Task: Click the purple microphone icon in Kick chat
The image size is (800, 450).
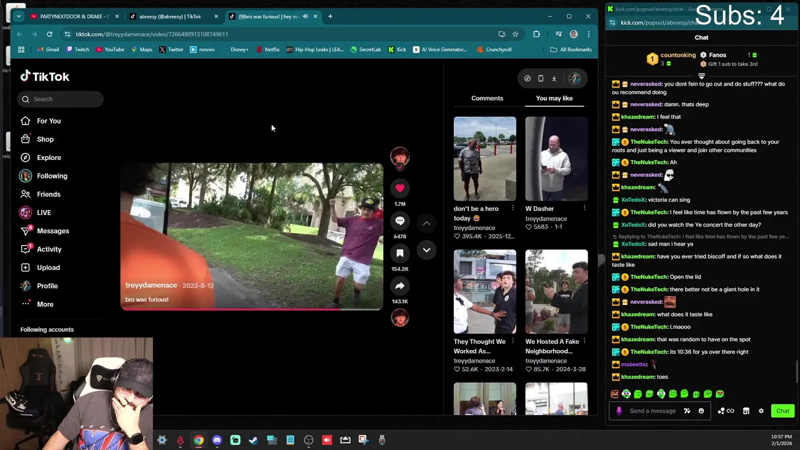Action: 619,411
